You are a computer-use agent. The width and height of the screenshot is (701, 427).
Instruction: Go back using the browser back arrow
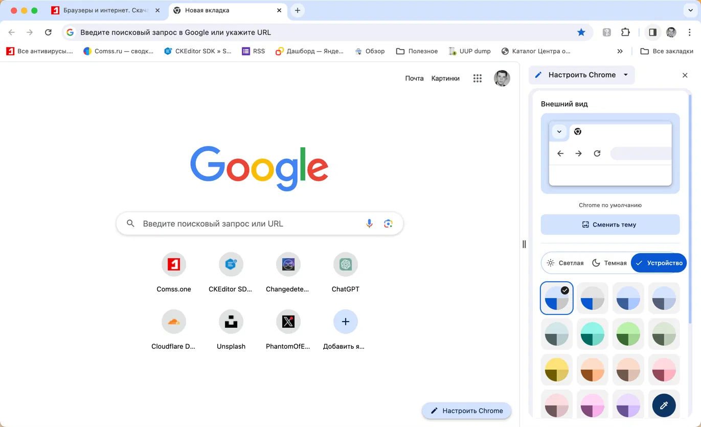(12, 32)
